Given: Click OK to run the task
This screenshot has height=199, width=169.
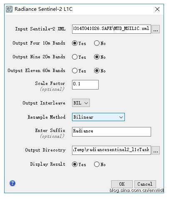Looking at the screenshot, I should coord(122,184).
